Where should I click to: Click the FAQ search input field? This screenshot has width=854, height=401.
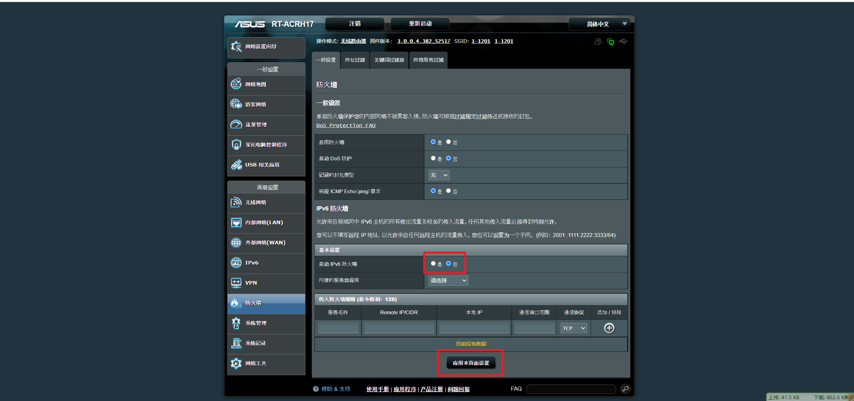(571, 389)
